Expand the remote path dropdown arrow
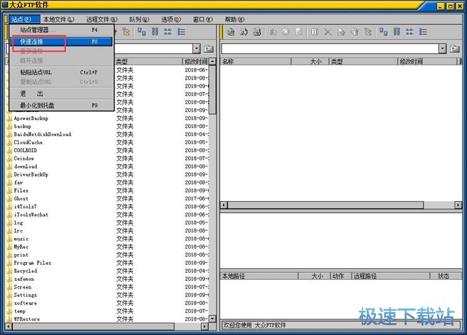Screen dimensions: 467x335 point(442,48)
